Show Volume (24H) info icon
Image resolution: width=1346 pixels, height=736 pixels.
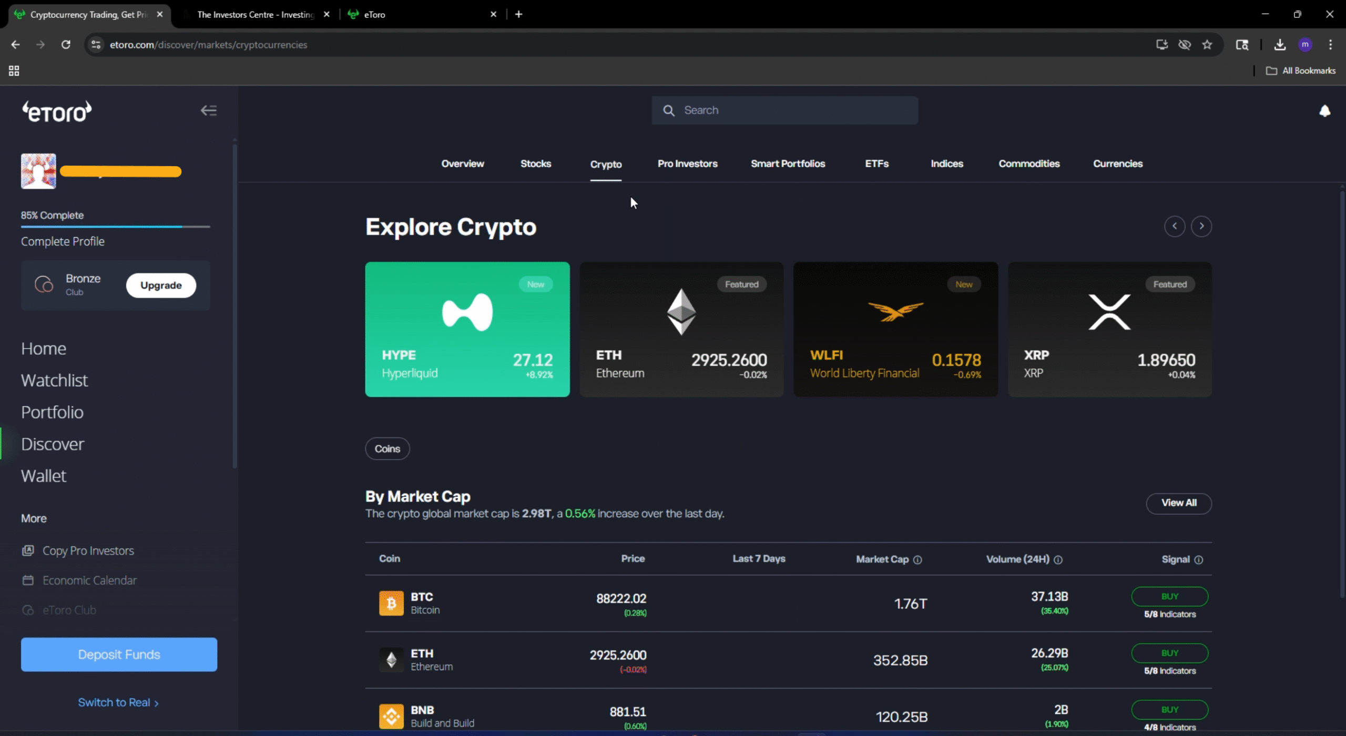pyautogui.click(x=1058, y=560)
